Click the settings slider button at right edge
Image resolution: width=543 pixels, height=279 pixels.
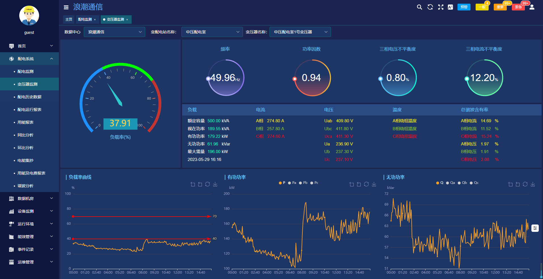tap(535, 228)
